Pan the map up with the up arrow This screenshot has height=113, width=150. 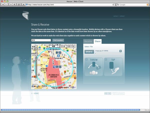(x=36, y=46)
